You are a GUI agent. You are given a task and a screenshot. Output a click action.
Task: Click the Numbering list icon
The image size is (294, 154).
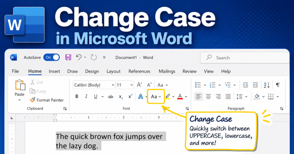pos(212,85)
